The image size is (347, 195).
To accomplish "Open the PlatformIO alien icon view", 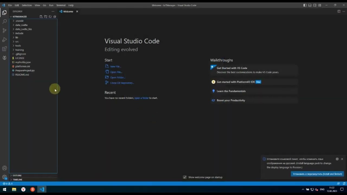I will 4,58.
